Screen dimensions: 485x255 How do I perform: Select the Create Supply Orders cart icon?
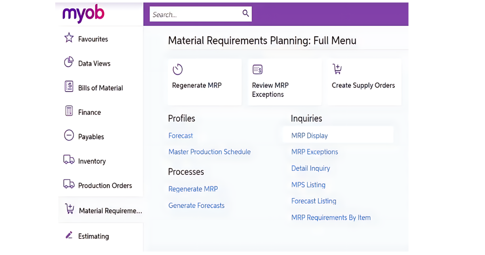[x=337, y=69]
